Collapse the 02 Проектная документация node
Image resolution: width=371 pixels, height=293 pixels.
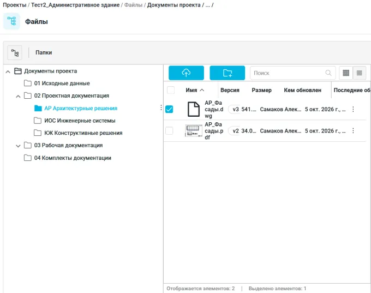(18, 97)
